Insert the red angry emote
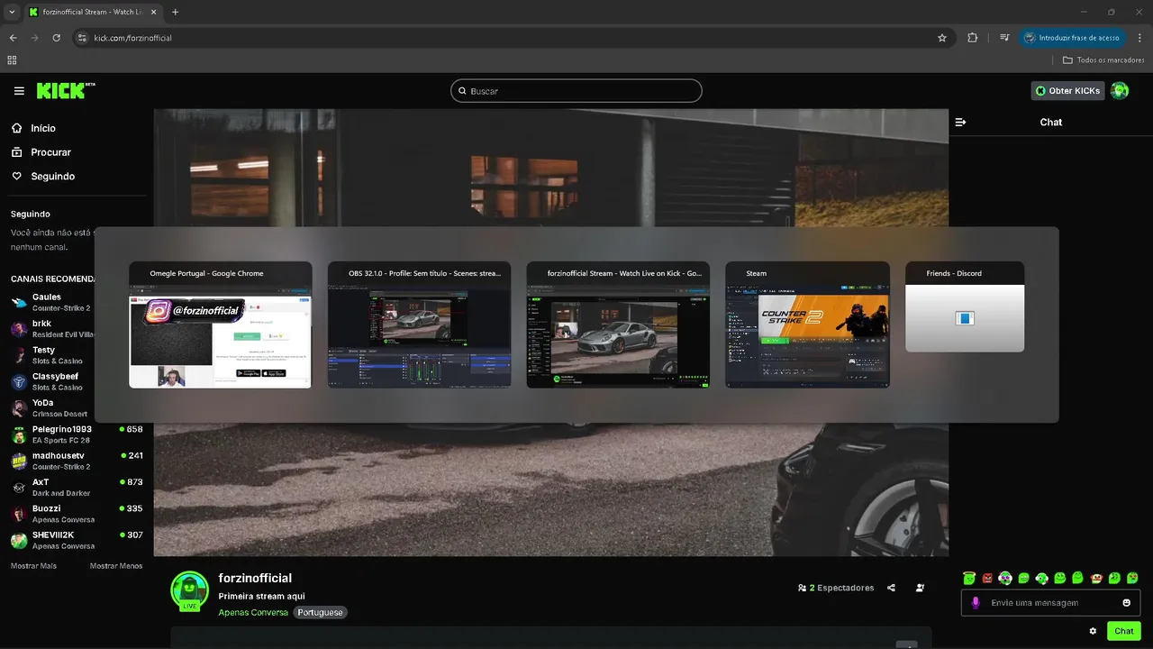 point(987,578)
